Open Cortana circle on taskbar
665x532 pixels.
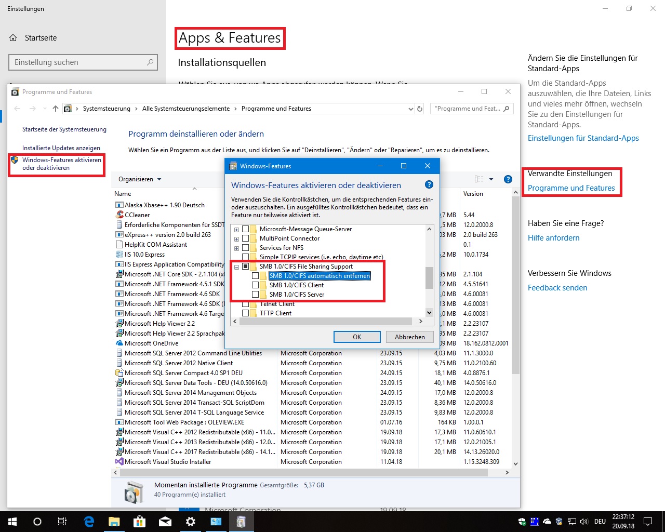point(37,522)
